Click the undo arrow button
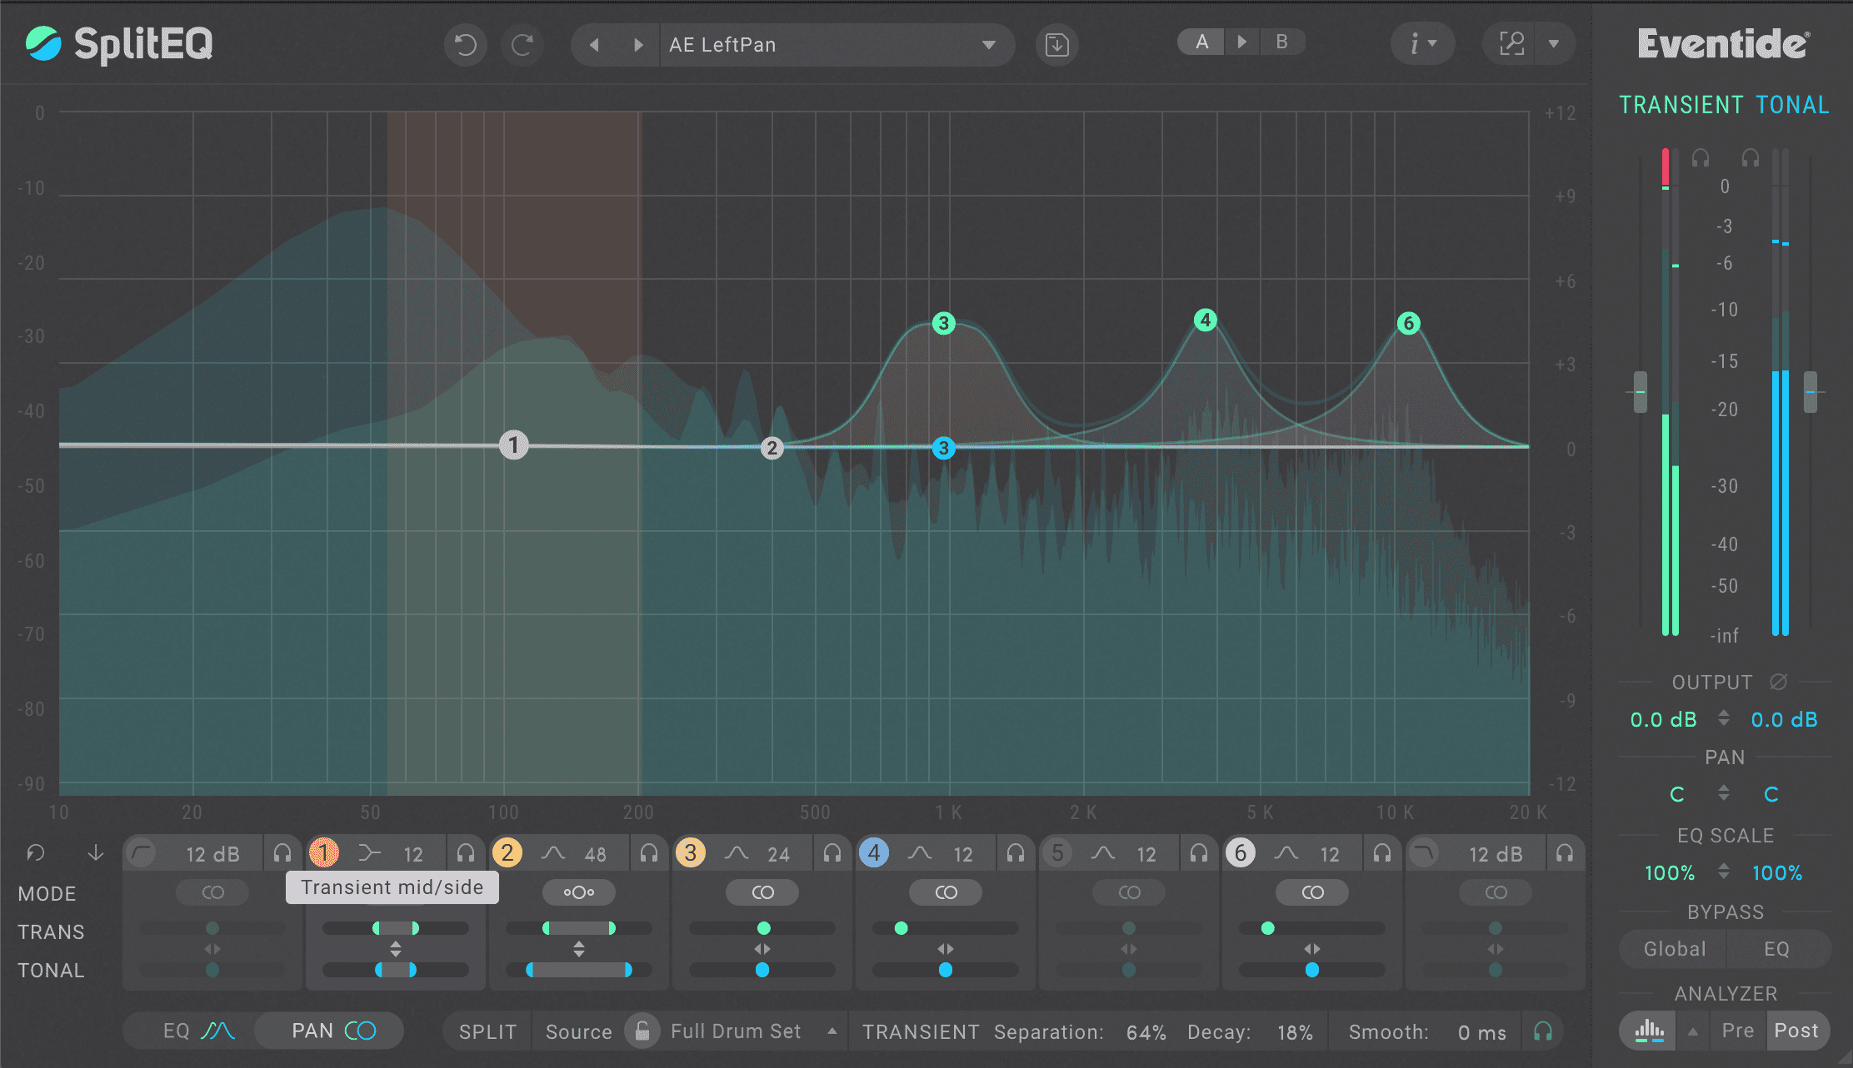 coord(466,44)
